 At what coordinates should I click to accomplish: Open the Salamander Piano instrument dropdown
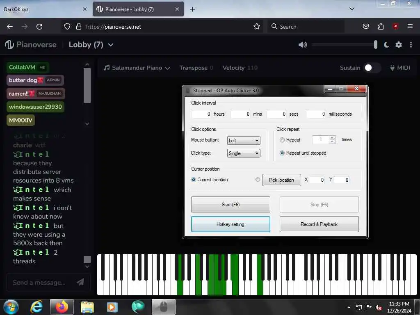click(x=137, y=68)
